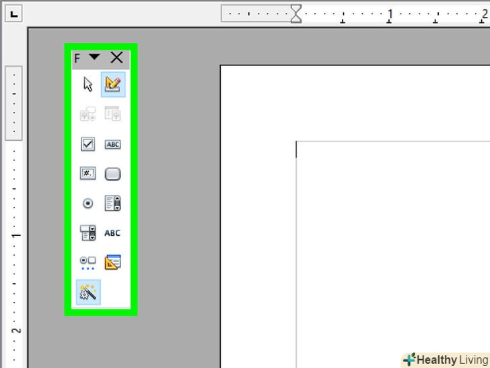The image size is (490, 368).
Task: Close the Form Controls floating toolbar
Action: pos(117,57)
